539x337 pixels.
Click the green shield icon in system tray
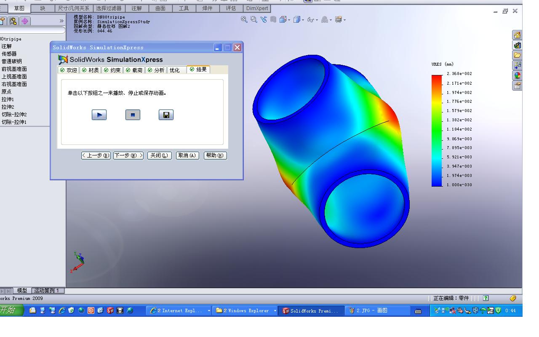(x=499, y=310)
